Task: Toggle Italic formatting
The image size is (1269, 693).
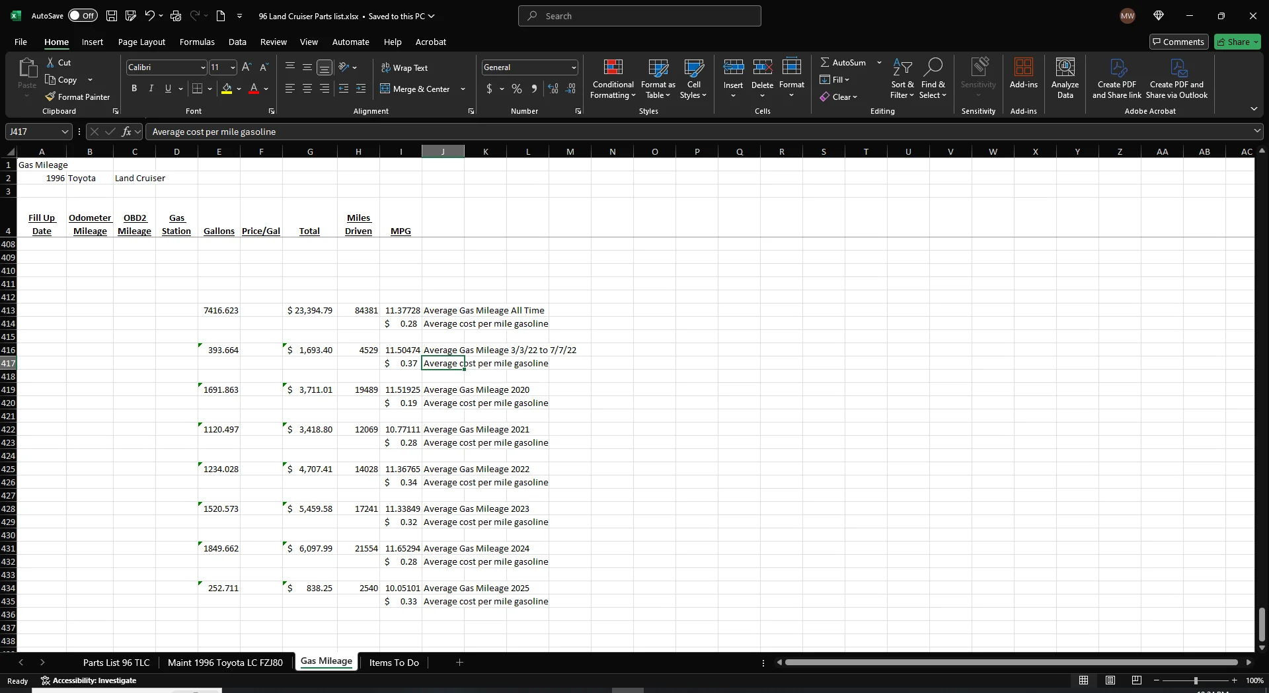Action: click(x=151, y=89)
